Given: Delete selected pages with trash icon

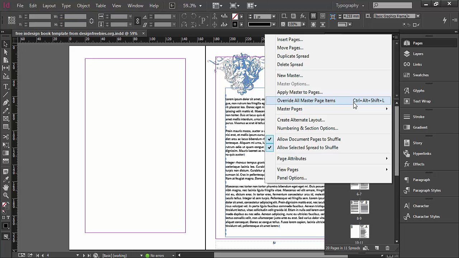Looking at the screenshot, I should [387, 248].
